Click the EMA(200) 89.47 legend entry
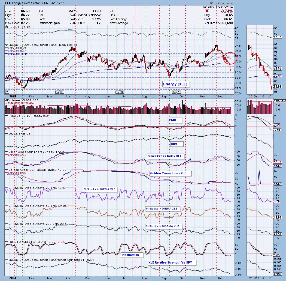 coord(16,54)
